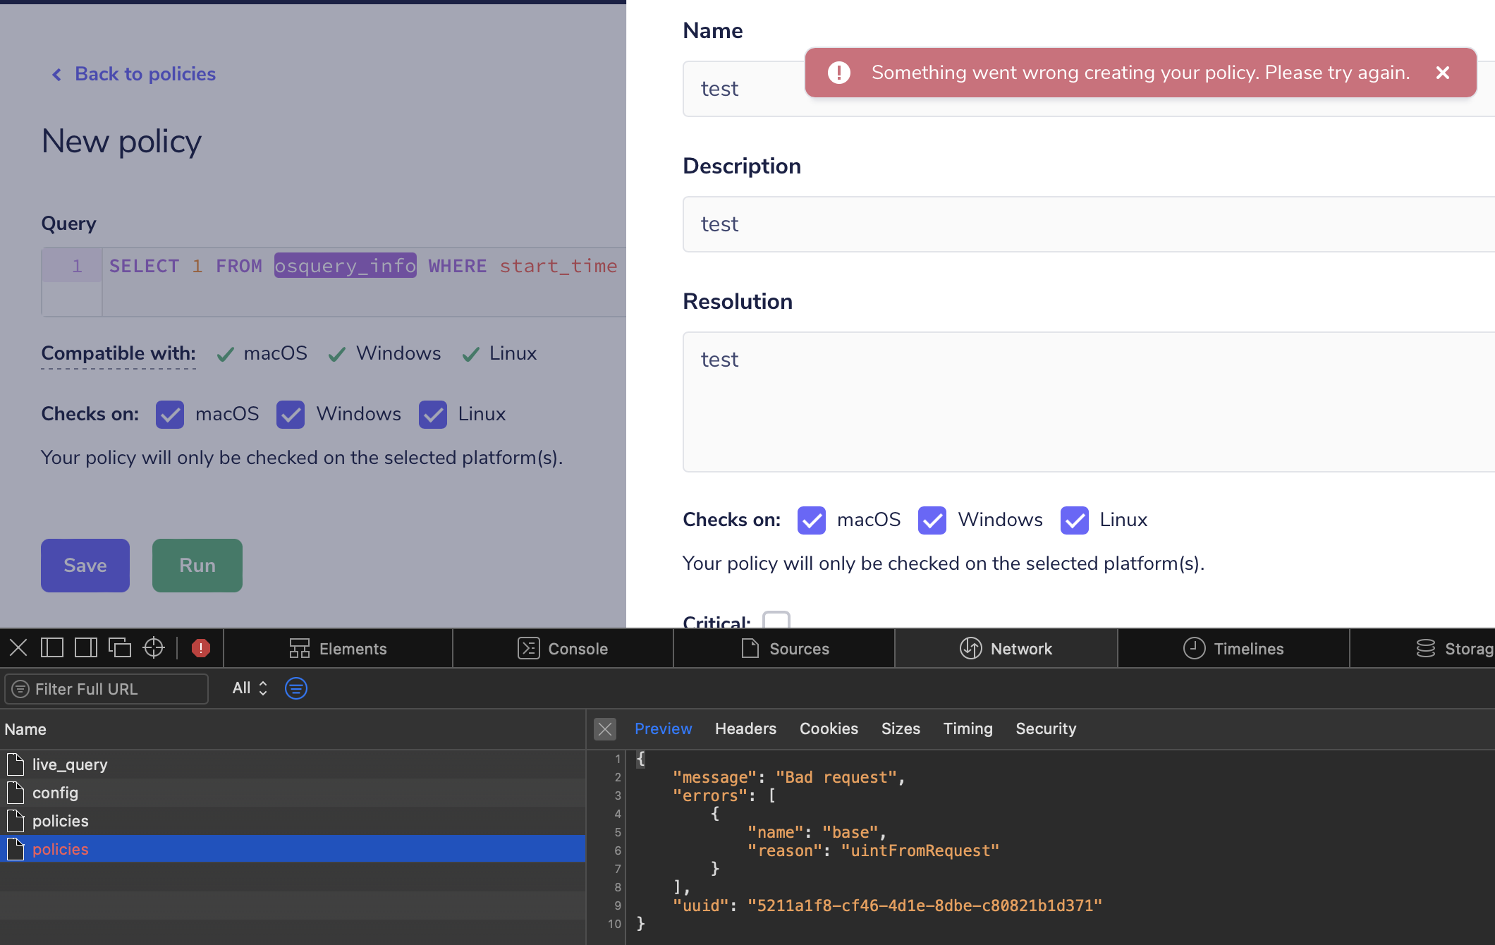Switch to the Sizes sub-tab
The height and width of the screenshot is (945, 1495).
(901, 728)
